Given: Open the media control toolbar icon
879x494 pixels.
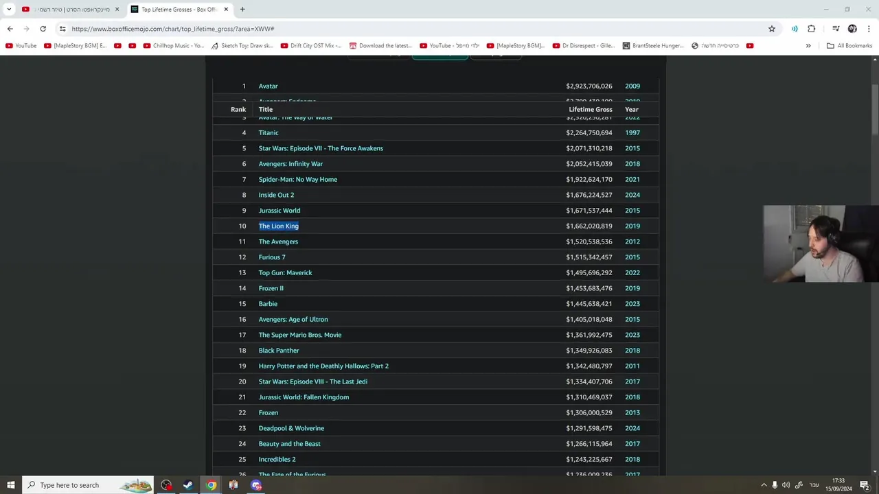Looking at the screenshot, I should pyautogui.click(x=836, y=29).
